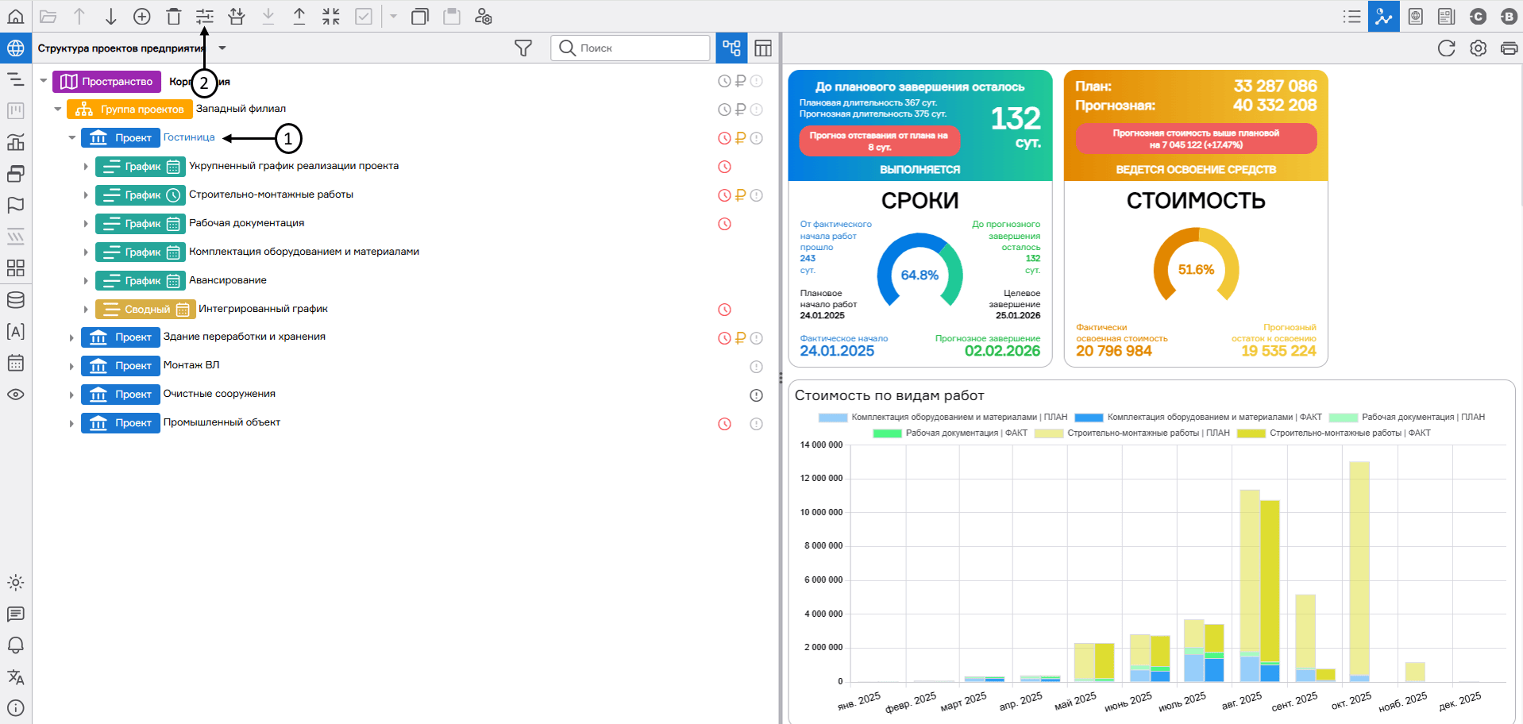Viewport: 1523px width, 724px height.
Task: Switch to table view mode
Action: tap(763, 48)
